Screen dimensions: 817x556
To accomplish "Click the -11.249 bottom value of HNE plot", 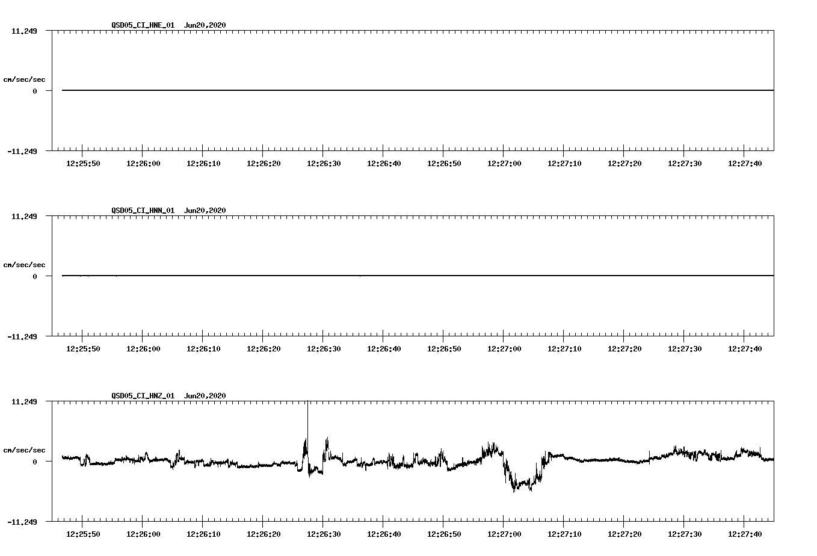I will click(x=22, y=151).
